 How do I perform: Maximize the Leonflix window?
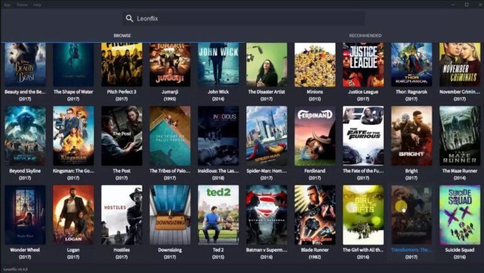[x=466, y=4]
